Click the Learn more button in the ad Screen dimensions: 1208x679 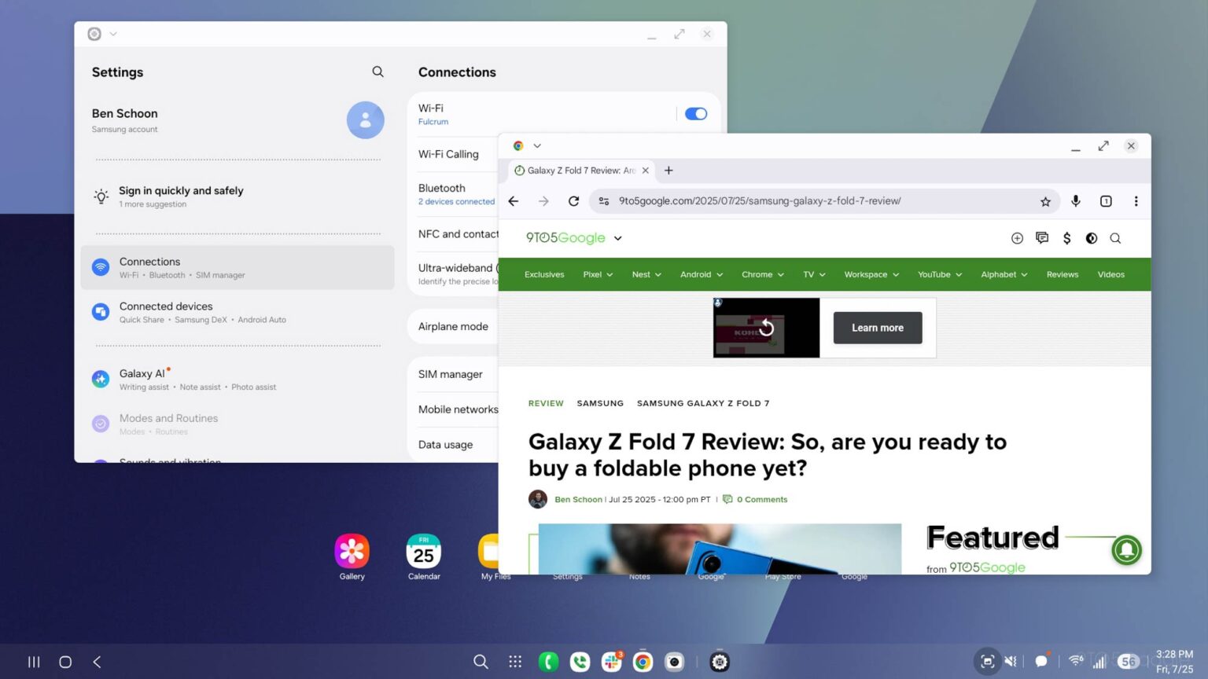point(877,328)
